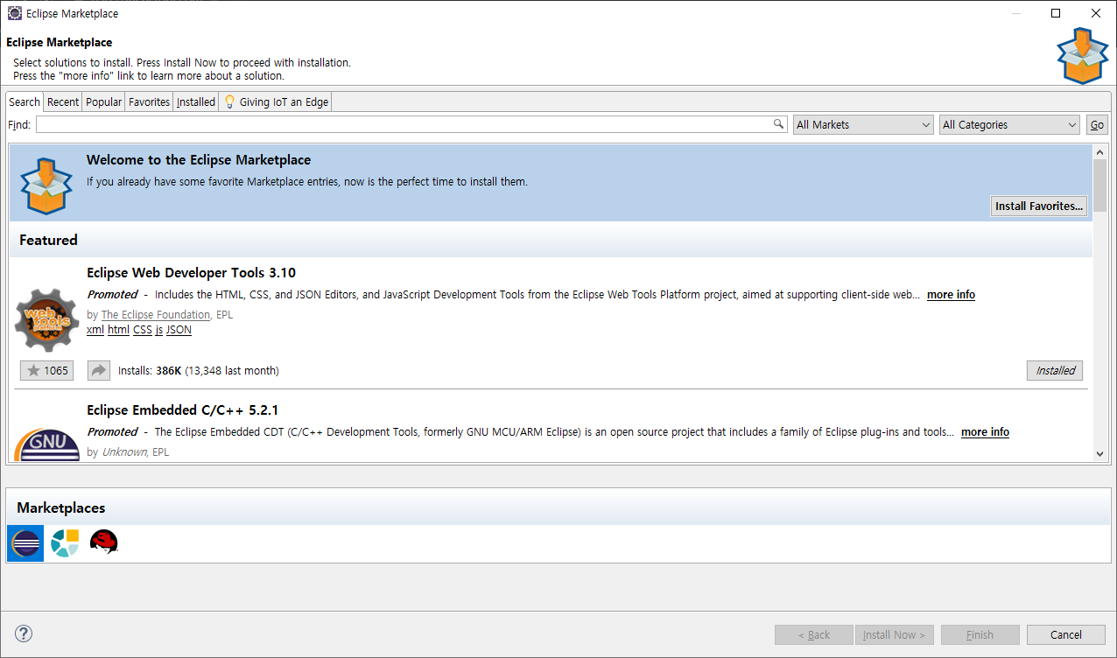Screen dimensions: 1117x658
Task: Click the search magnifier icon in Find field
Action: (x=779, y=124)
